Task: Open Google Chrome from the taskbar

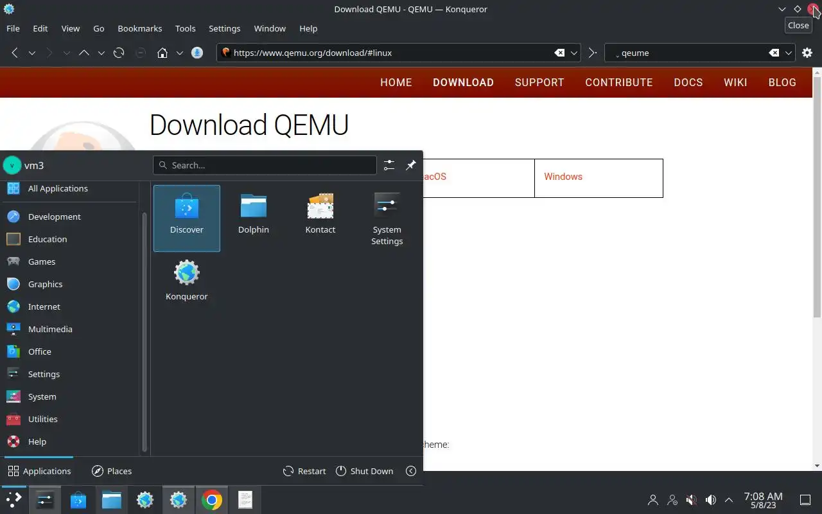Action: pyautogui.click(x=212, y=500)
